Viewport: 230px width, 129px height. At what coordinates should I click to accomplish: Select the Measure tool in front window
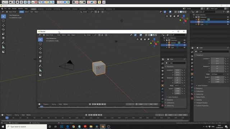pos(40,70)
